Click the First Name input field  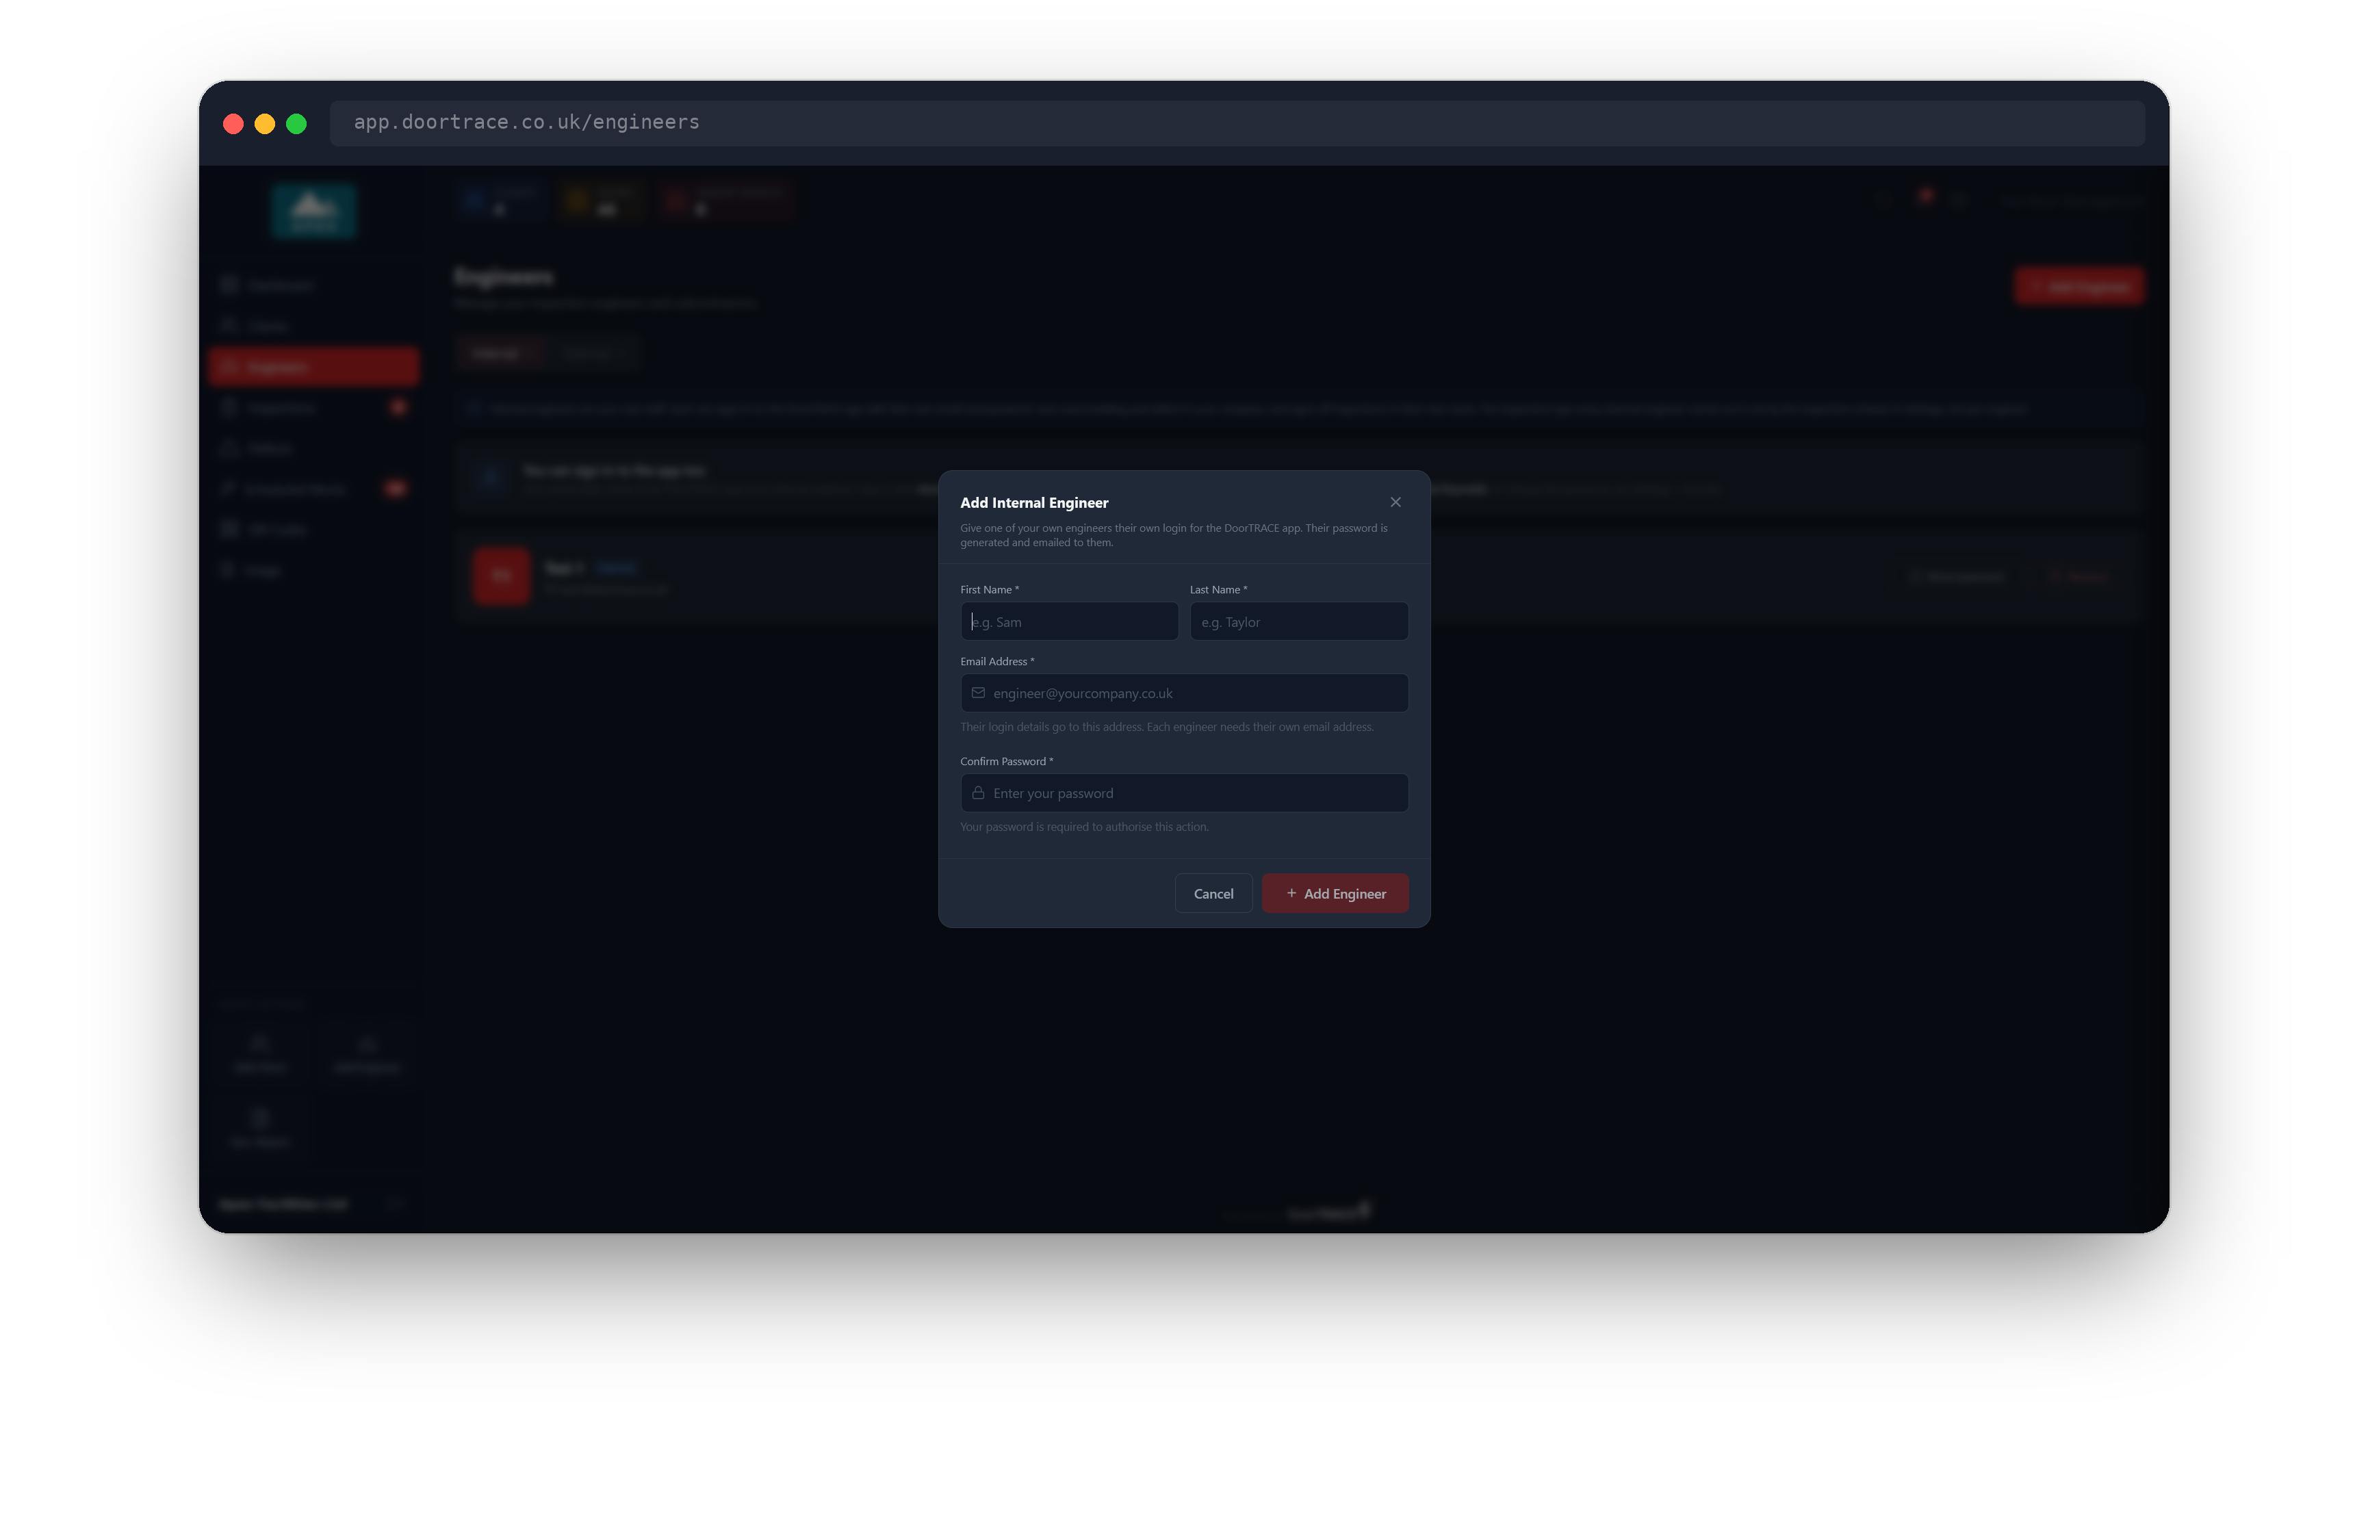tap(1069, 622)
